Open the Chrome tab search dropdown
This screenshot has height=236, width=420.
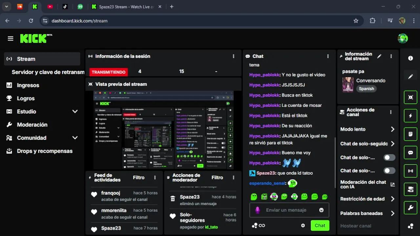[x=6, y=7]
